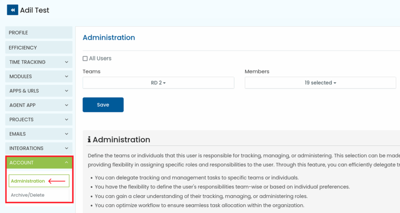The height and width of the screenshot is (213, 400).
Task: Open the Teams dropdown showing RD 2
Action: pyautogui.click(x=158, y=83)
